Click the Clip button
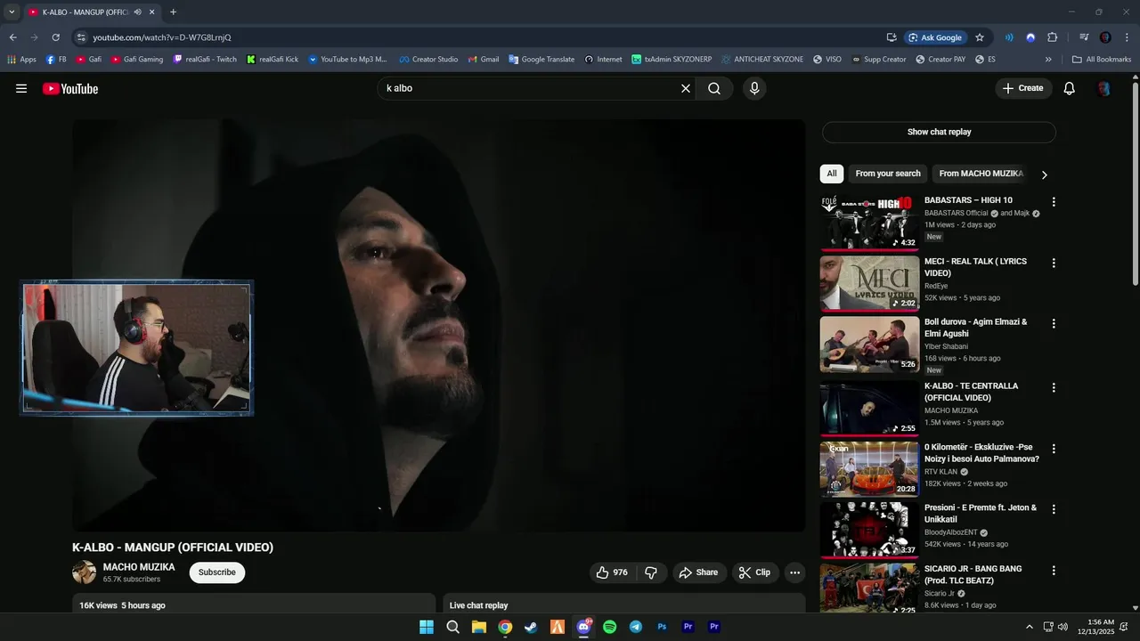1140x641 pixels. tap(755, 572)
